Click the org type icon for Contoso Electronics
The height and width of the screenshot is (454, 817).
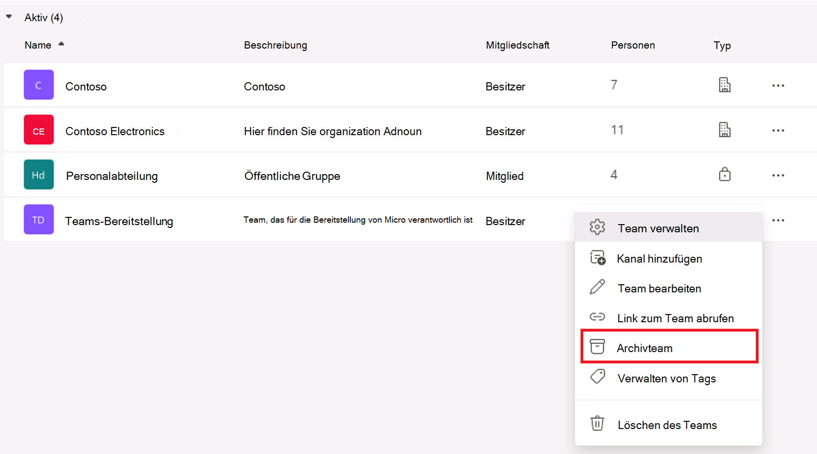coord(725,129)
